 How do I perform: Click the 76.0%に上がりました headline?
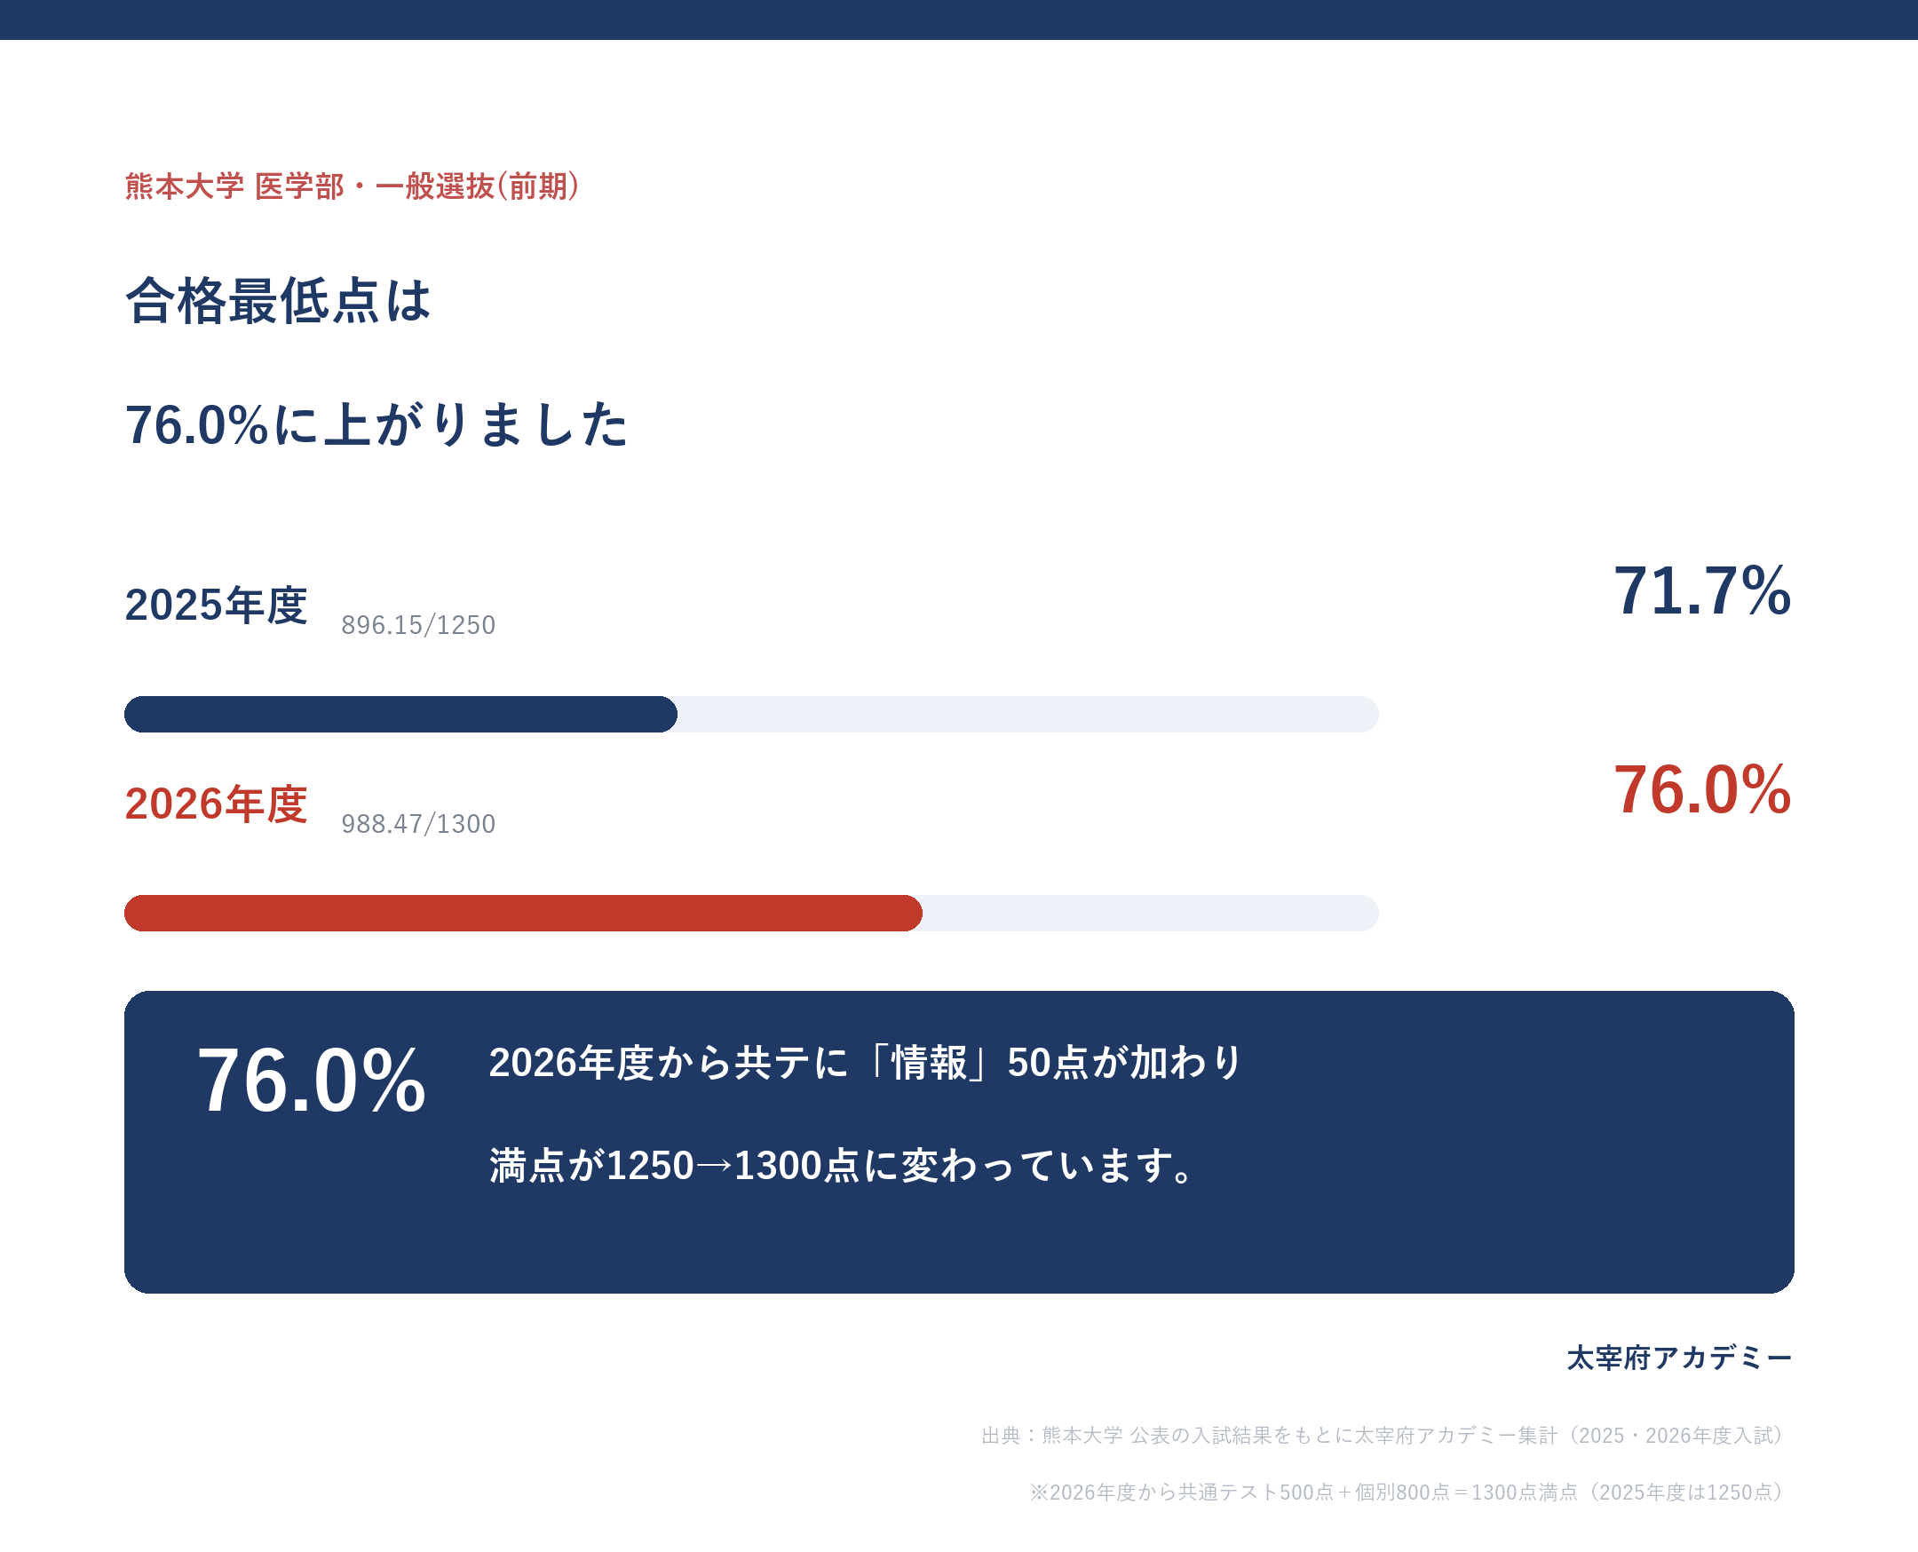click(376, 424)
